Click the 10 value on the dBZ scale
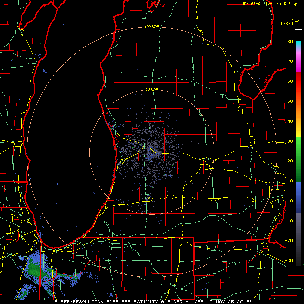 [290, 181]
